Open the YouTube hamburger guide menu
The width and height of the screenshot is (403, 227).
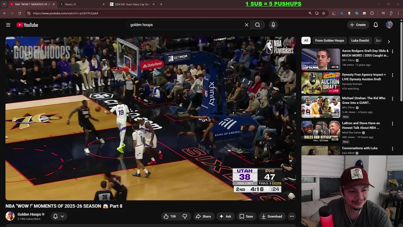[x=8, y=25]
